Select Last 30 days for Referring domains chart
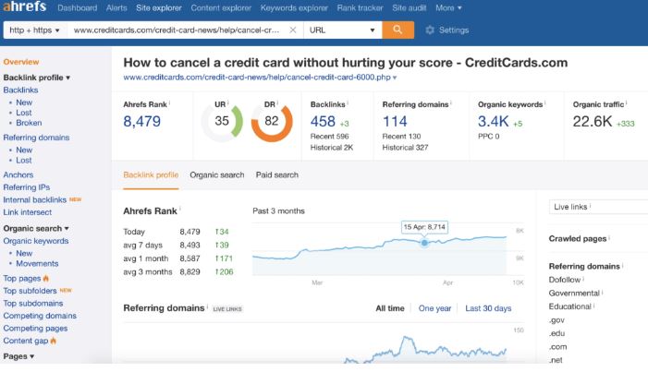 (x=488, y=308)
